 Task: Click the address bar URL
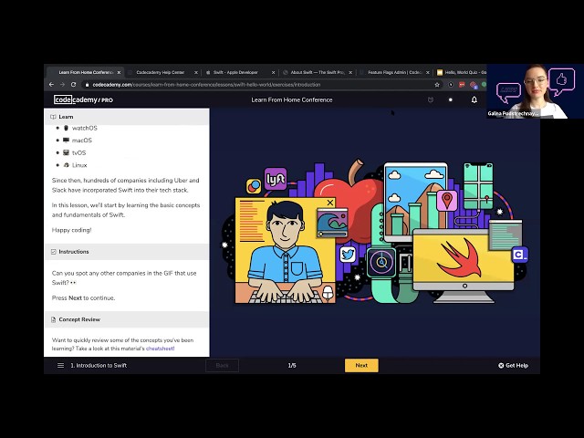click(206, 85)
